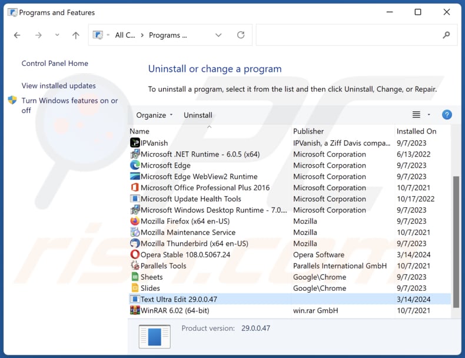465x358 pixels.
Task: Refresh the Programs and Features list
Action: [241, 35]
